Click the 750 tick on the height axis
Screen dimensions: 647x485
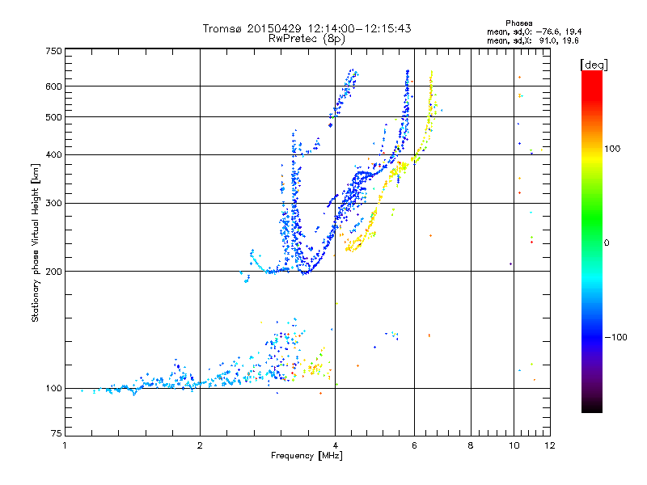coord(53,51)
